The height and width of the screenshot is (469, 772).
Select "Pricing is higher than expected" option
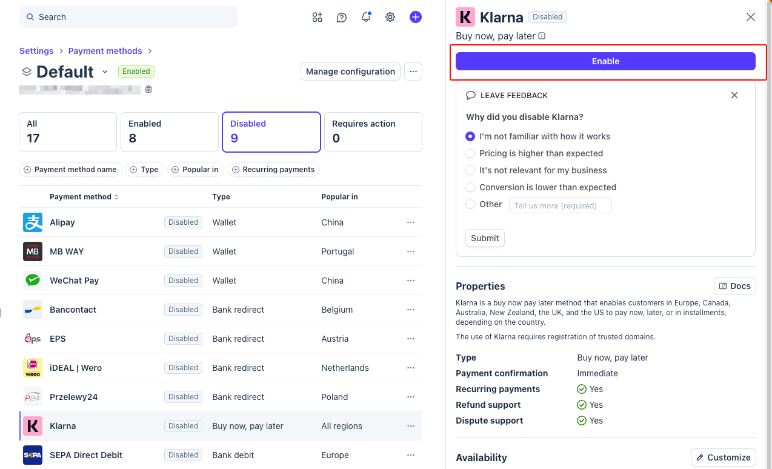(470, 153)
